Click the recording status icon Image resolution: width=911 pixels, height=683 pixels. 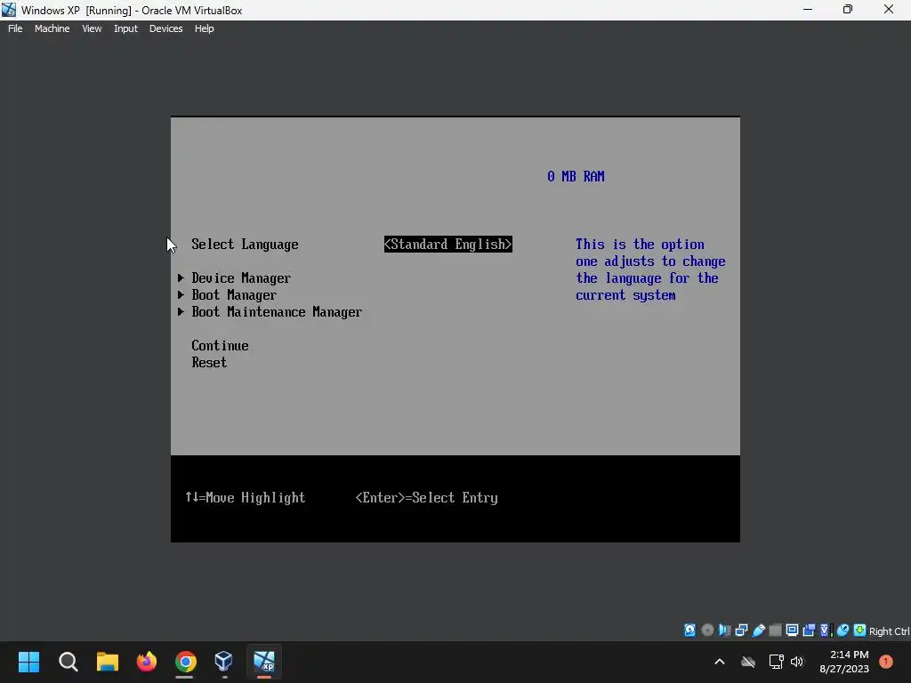pyautogui.click(x=809, y=631)
